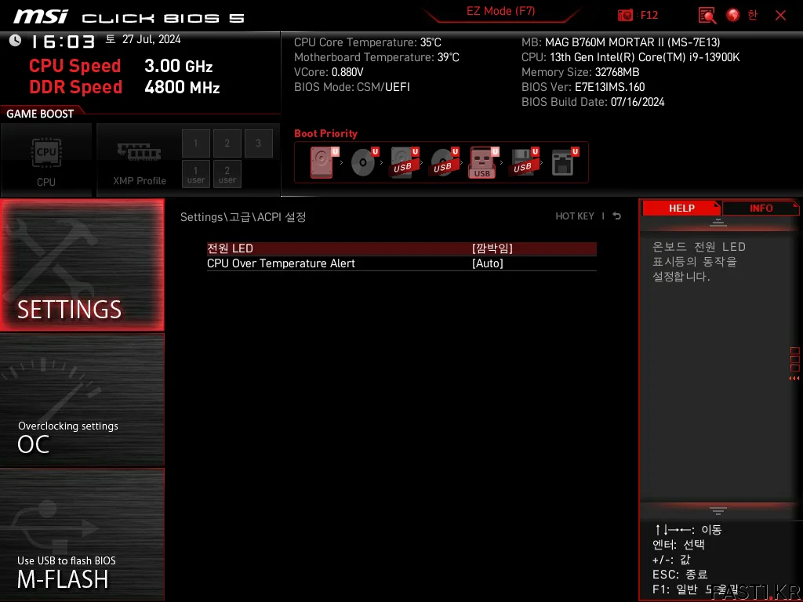Open the CPU Over Temperature Alert [Auto] dropdown
803x602 pixels.
(488, 263)
